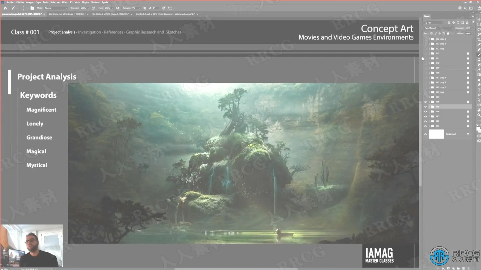Image resolution: width=481 pixels, height=270 pixels.
Task: Select the Eraser tool
Action: coord(479,70)
